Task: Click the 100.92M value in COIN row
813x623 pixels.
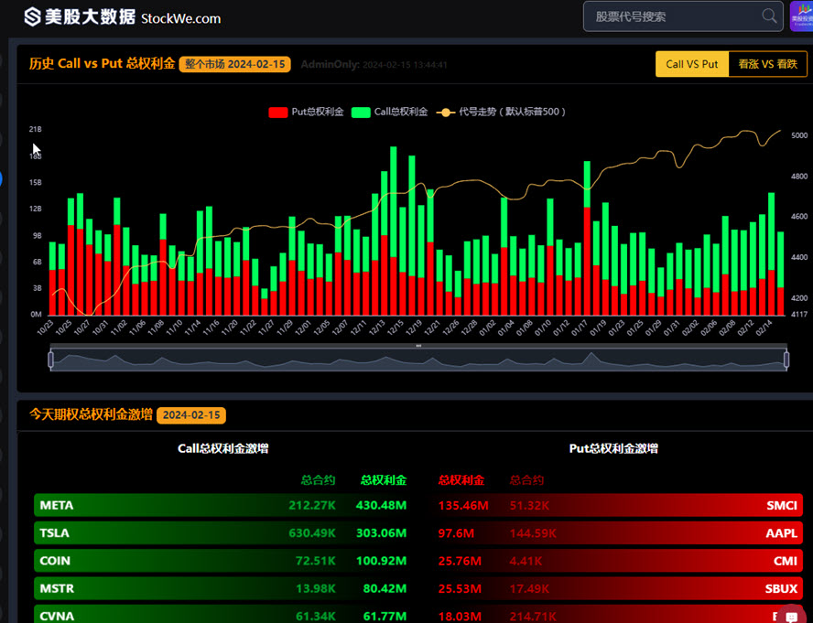Action: pos(381,561)
